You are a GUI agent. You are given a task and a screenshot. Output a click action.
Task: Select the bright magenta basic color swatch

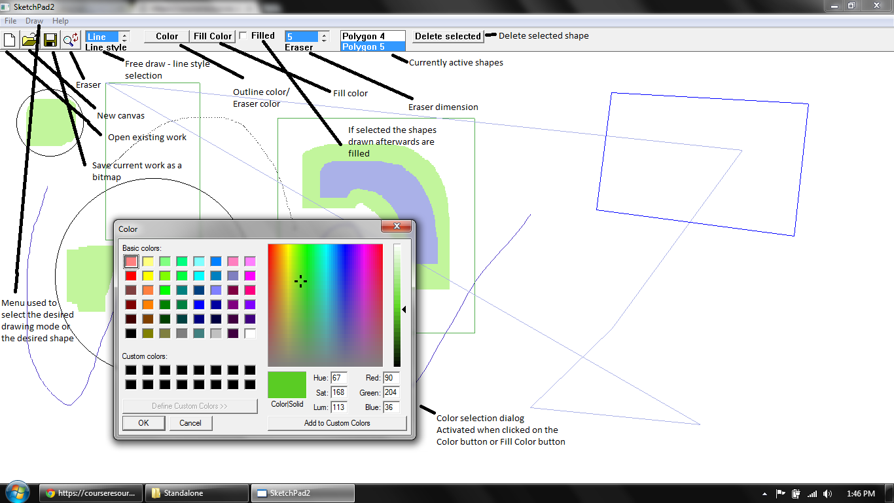pyautogui.click(x=250, y=276)
